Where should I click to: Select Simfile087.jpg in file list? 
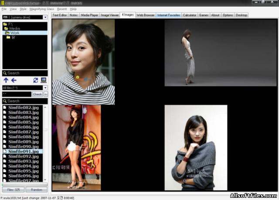coord(23,132)
